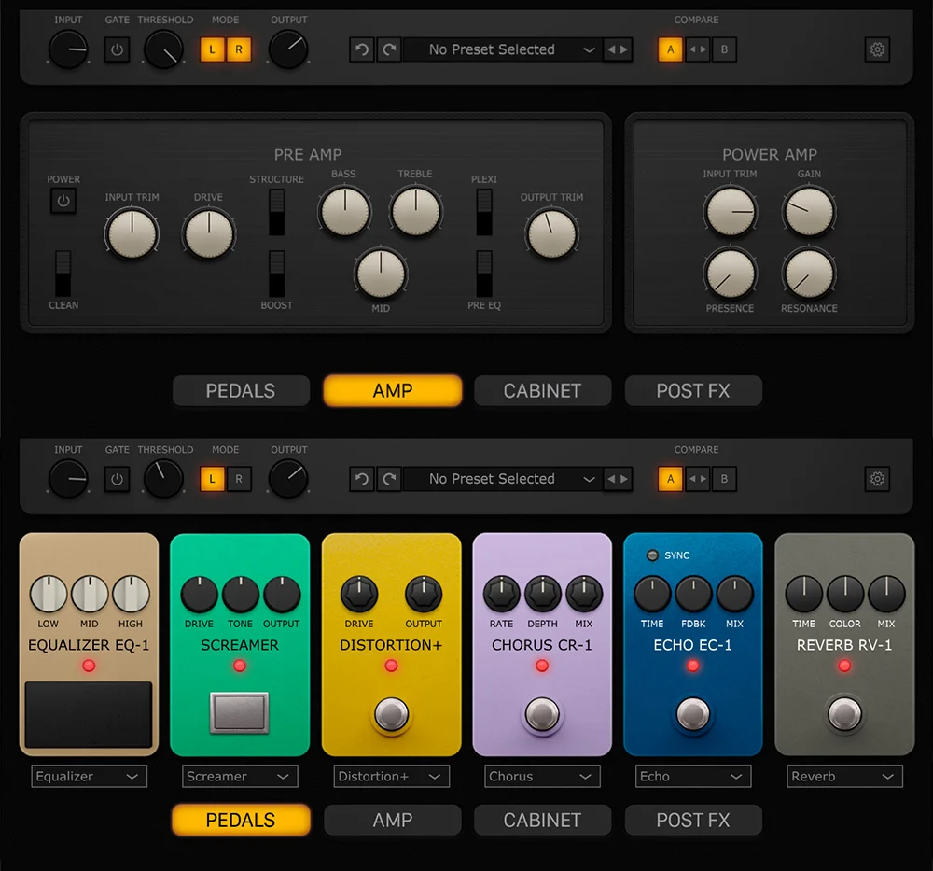Image resolution: width=933 pixels, height=871 pixels.
Task: Open the Screamer pedal slot dropdown
Action: [240, 777]
